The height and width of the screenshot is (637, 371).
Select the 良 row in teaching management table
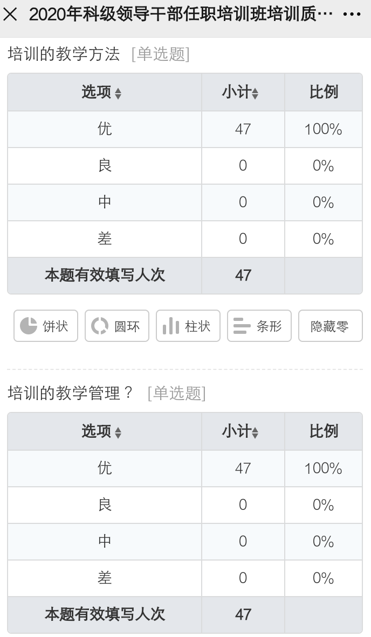[x=105, y=505]
